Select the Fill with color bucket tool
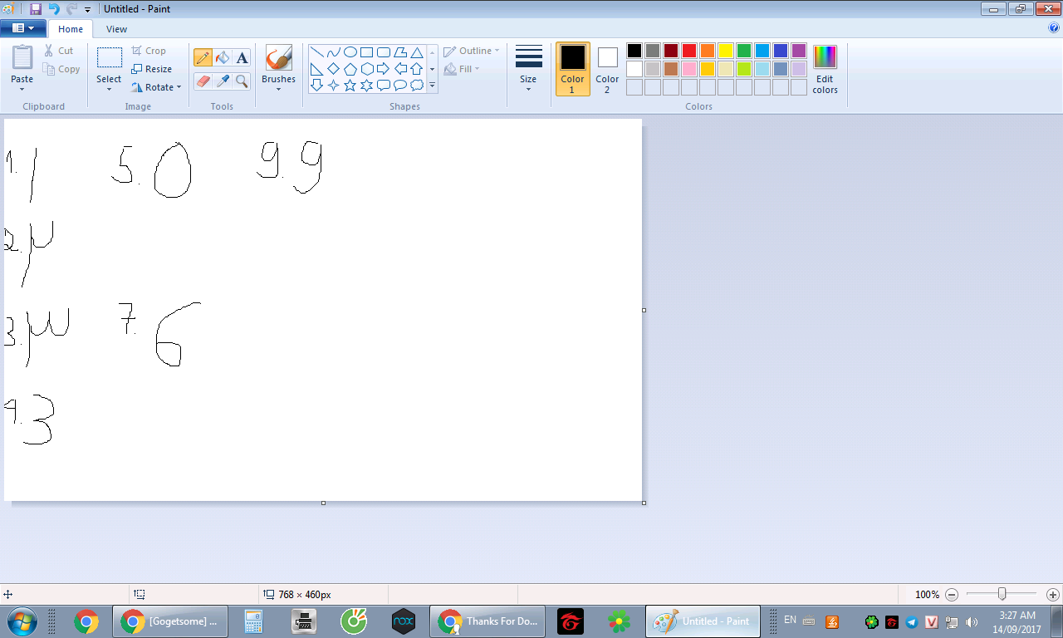Viewport: 1063px width, 638px height. click(223, 57)
